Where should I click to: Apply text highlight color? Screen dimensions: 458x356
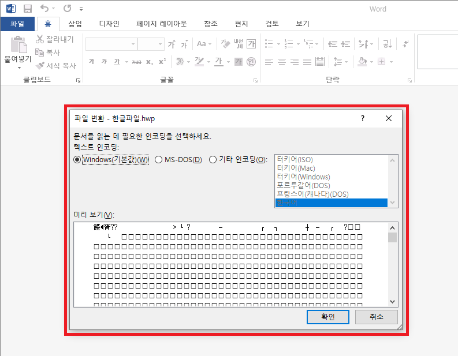pos(199,62)
